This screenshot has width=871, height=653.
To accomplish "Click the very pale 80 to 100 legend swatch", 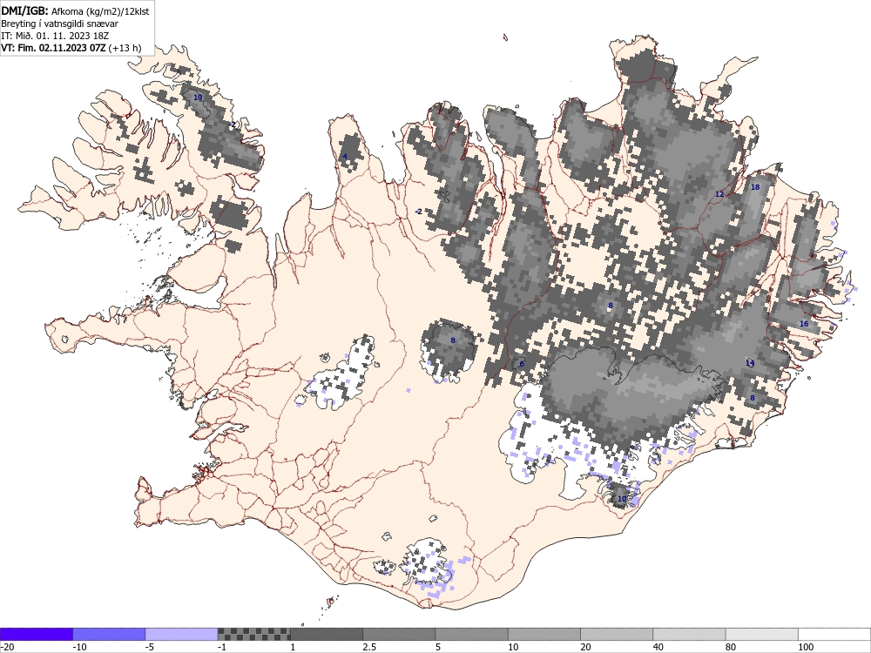I will [x=761, y=634].
